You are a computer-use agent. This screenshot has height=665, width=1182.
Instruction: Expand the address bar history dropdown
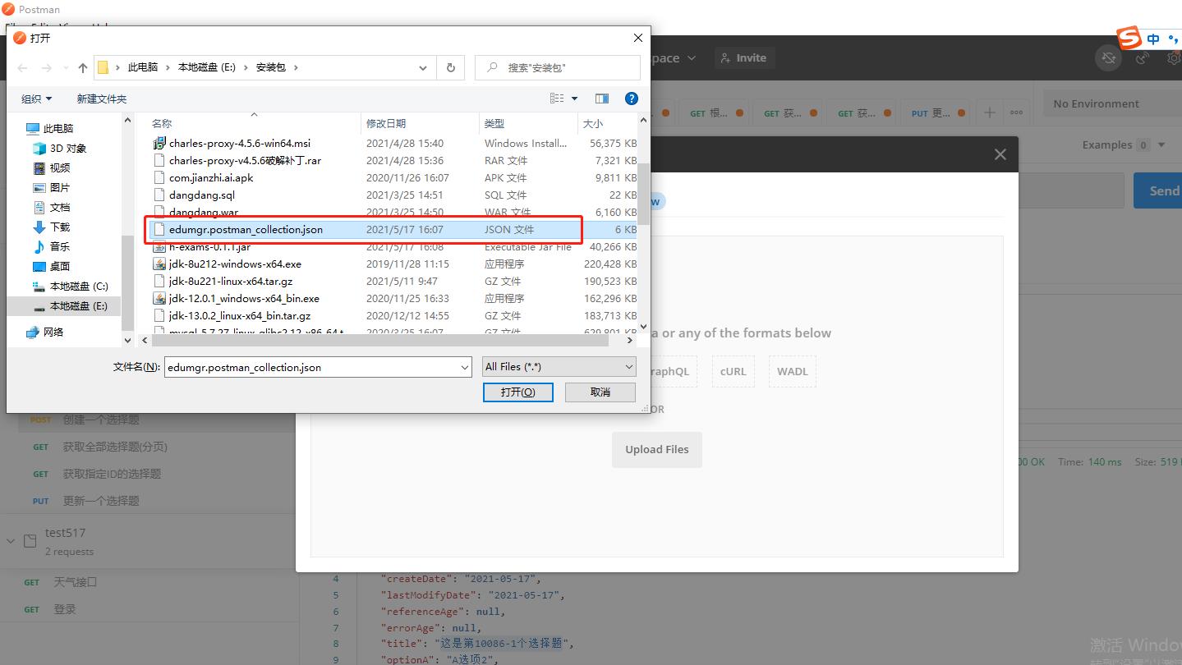tap(423, 67)
